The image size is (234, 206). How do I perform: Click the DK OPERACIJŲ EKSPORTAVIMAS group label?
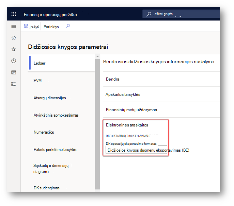pyautogui.click(x=128, y=136)
